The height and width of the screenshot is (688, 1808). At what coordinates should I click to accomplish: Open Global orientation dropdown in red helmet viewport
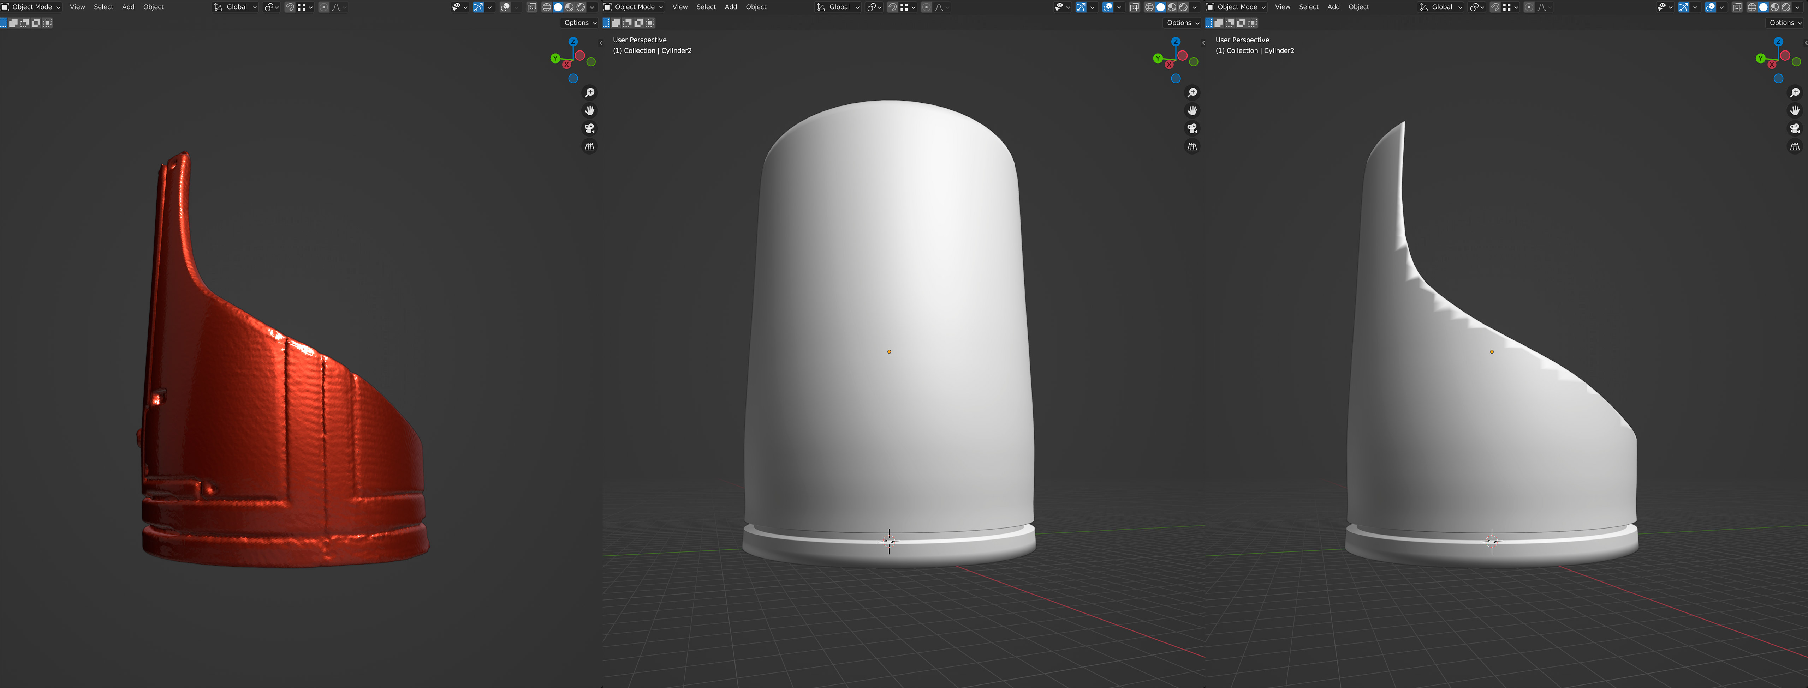235,7
